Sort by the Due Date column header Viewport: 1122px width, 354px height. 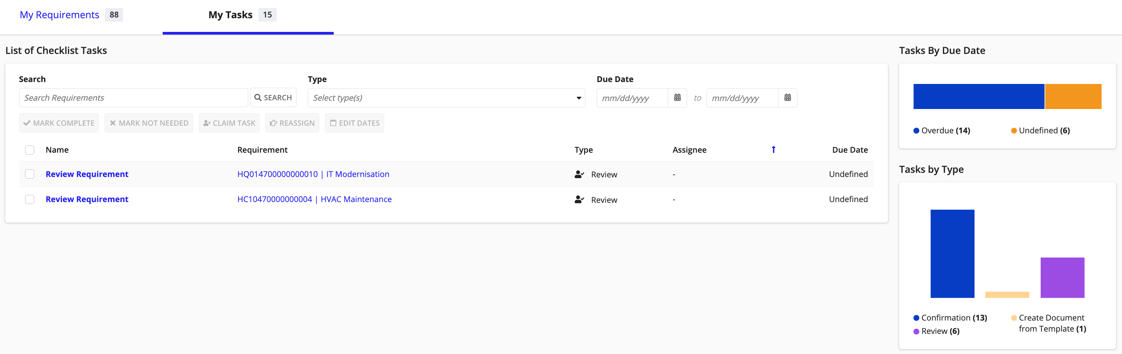[850, 150]
